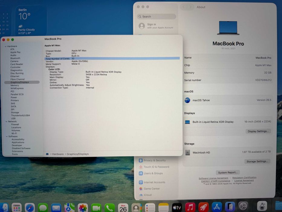This screenshot has width=282, height=212.
Task: Collapse the Network section in System Information
Action: tap(6, 121)
